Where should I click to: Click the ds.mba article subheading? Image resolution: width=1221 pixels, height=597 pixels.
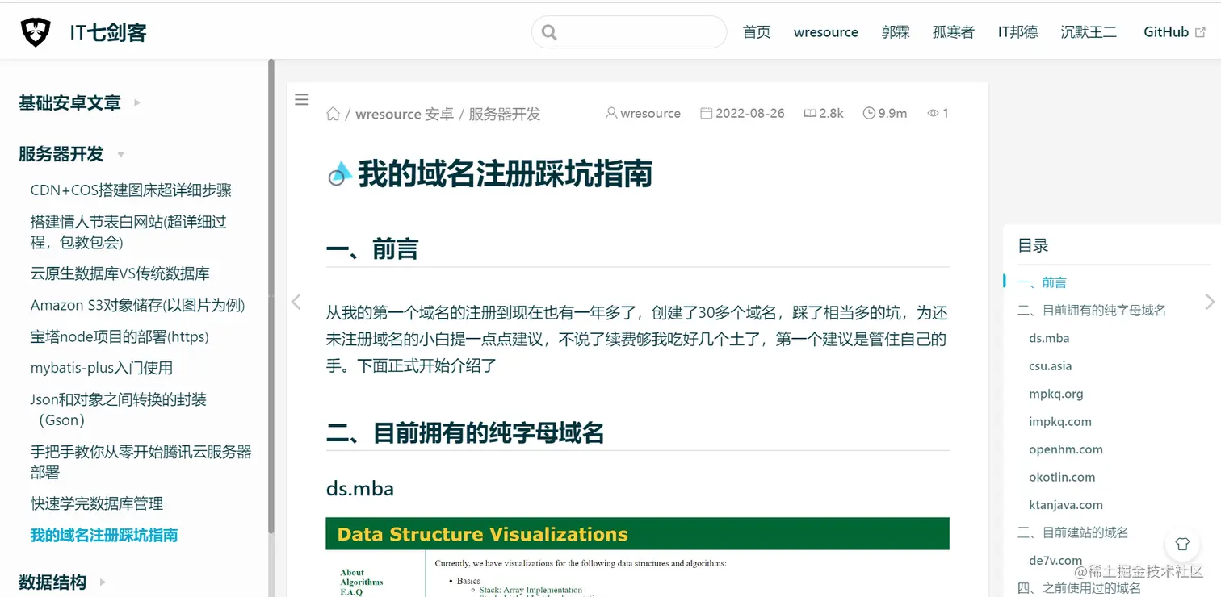(360, 488)
